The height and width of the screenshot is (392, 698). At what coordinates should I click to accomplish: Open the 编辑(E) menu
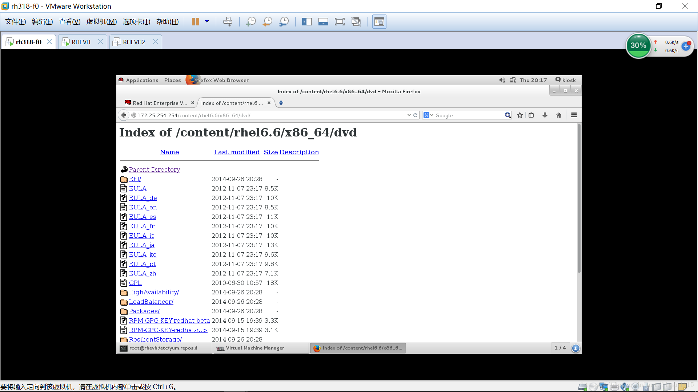click(43, 22)
